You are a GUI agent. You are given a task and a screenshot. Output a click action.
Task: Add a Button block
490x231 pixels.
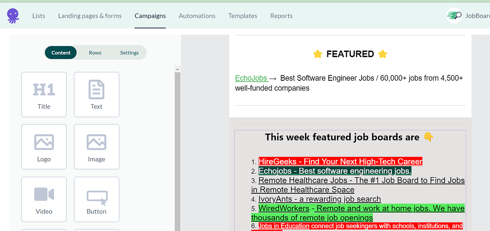(97, 200)
